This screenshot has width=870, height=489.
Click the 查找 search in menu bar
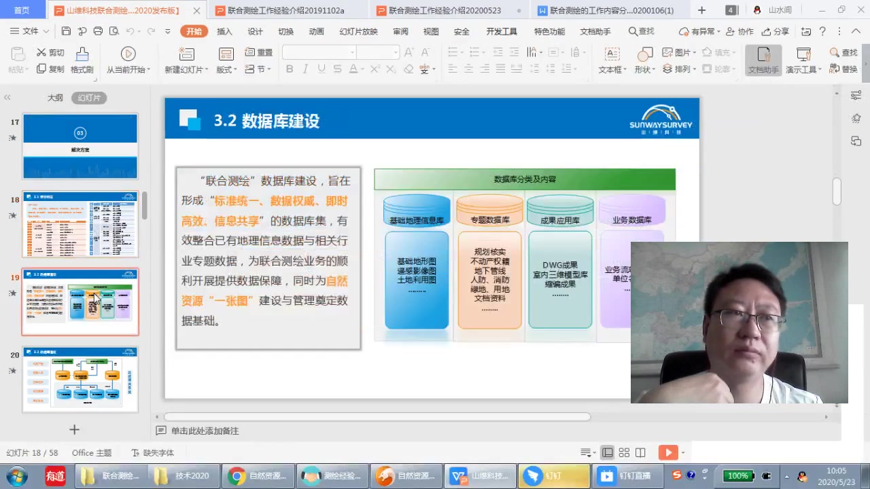(641, 31)
